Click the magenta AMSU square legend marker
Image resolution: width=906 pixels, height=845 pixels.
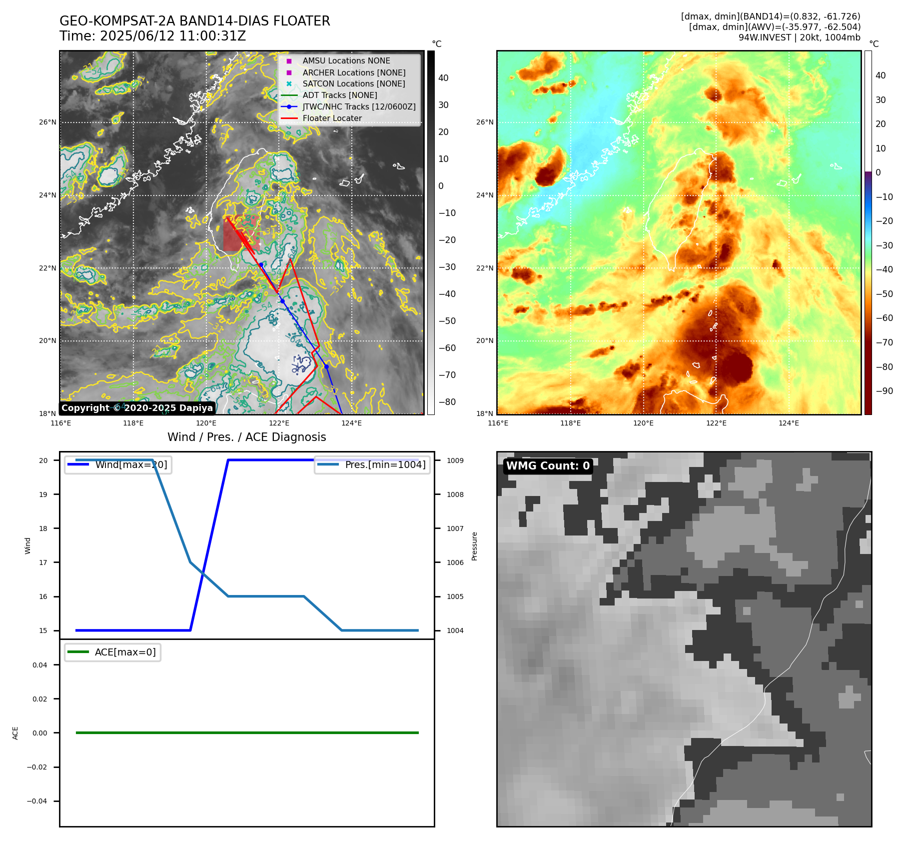click(x=289, y=61)
